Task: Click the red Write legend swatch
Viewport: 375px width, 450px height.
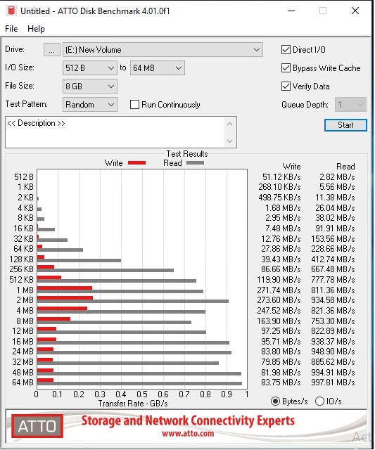Action: 136,162
